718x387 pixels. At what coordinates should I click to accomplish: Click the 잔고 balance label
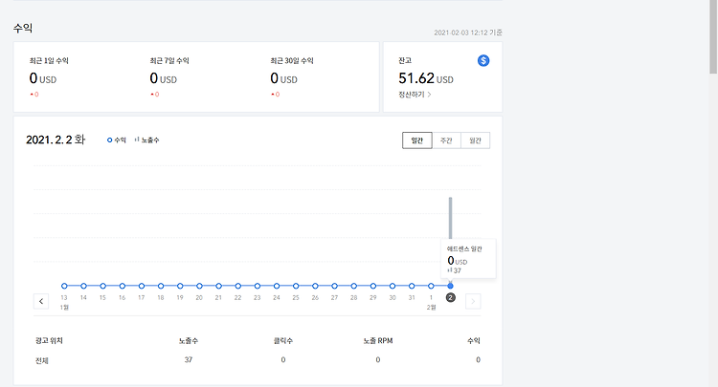pos(405,60)
